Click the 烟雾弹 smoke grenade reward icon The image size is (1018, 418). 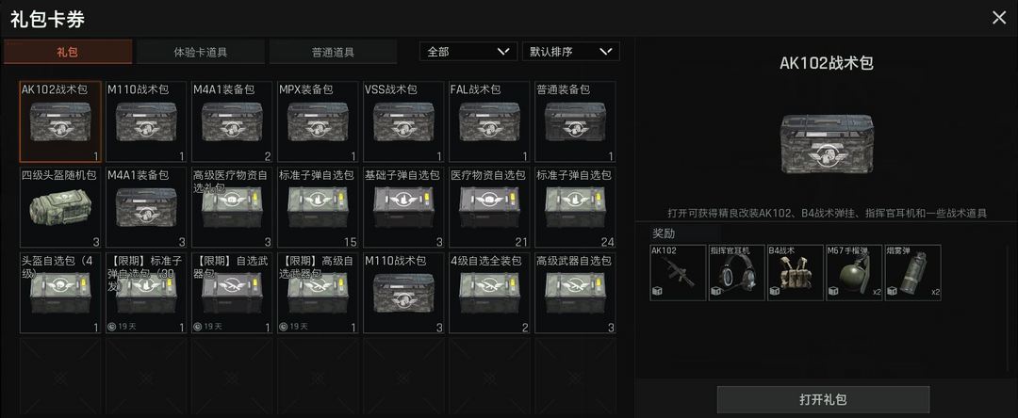pyautogui.click(x=912, y=273)
